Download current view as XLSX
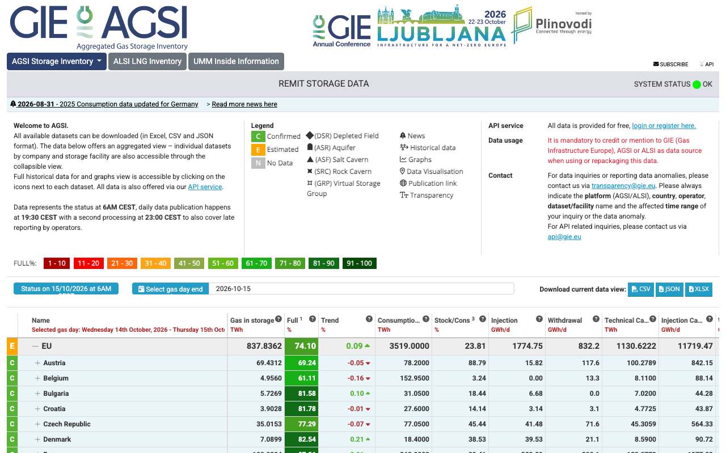Screen dimensions: 726x453 (699, 289)
